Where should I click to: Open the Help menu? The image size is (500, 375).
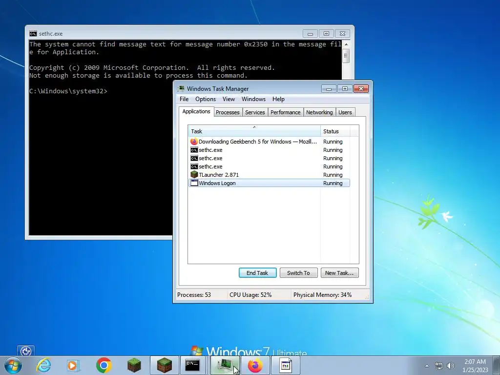(278, 99)
